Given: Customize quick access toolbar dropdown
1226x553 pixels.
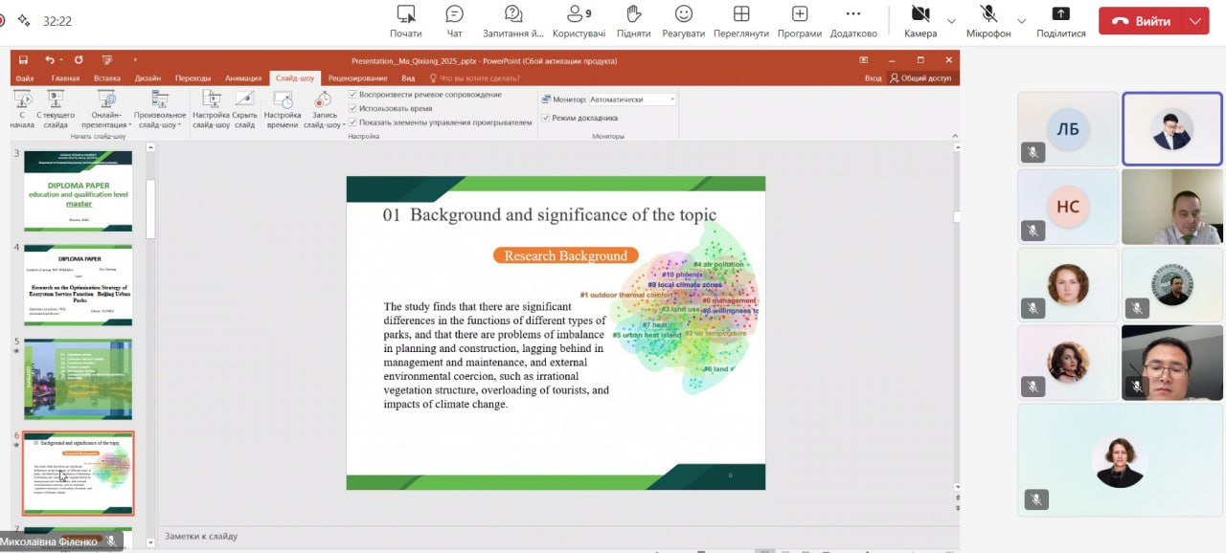Looking at the screenshot, I should tap(135, 60).
